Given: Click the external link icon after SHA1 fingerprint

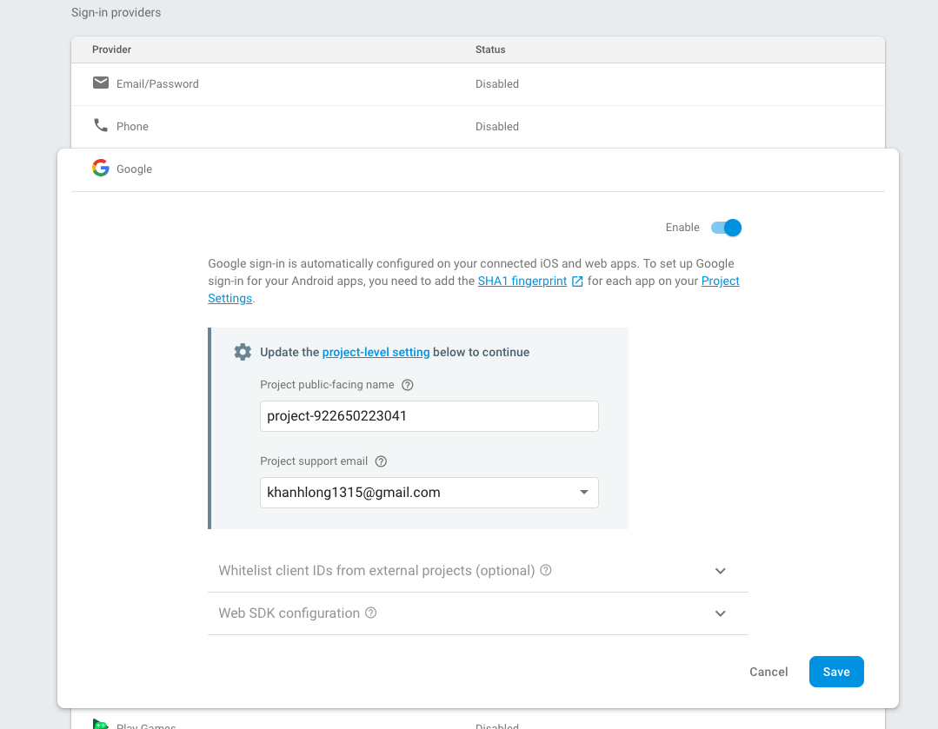Looking at the screenshot, I should pyautogui.click(x=576, y=282).
